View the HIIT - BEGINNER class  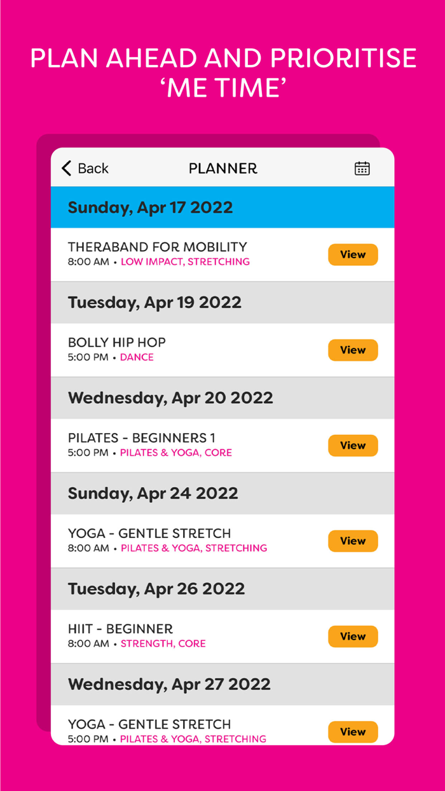[352, 636]
